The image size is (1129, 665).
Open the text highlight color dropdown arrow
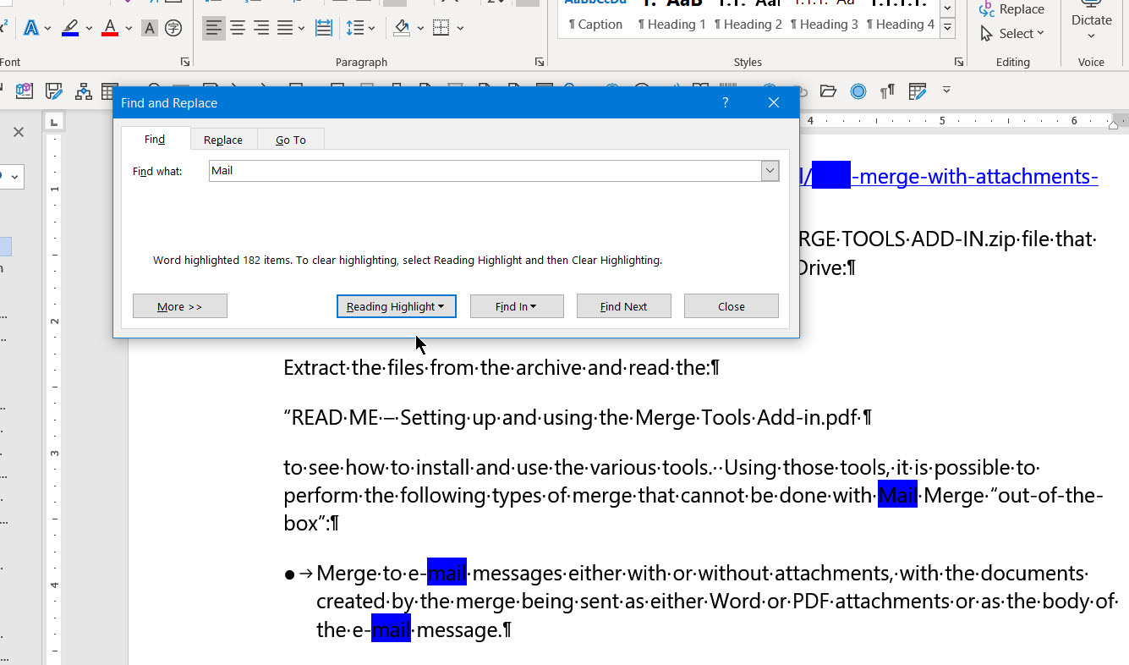[x=89, y=28]
